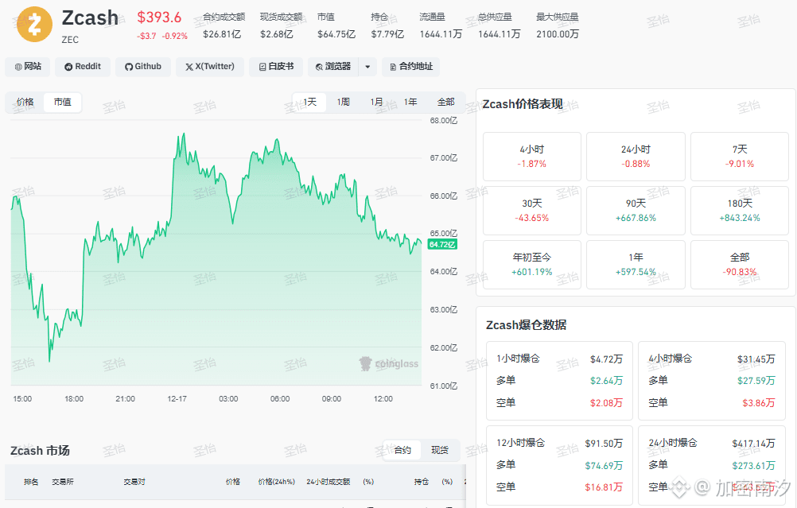Click the 价格(24h%) column header

(x=276, y=482)
